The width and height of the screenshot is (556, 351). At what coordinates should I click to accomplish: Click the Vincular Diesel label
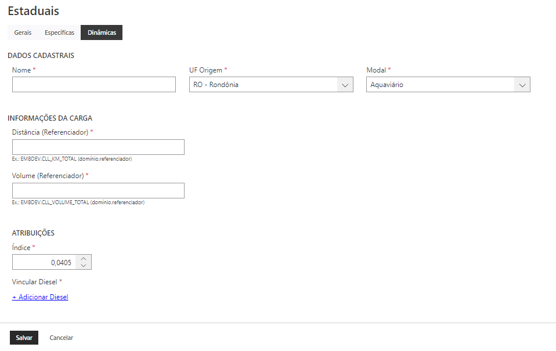point(35,282)
